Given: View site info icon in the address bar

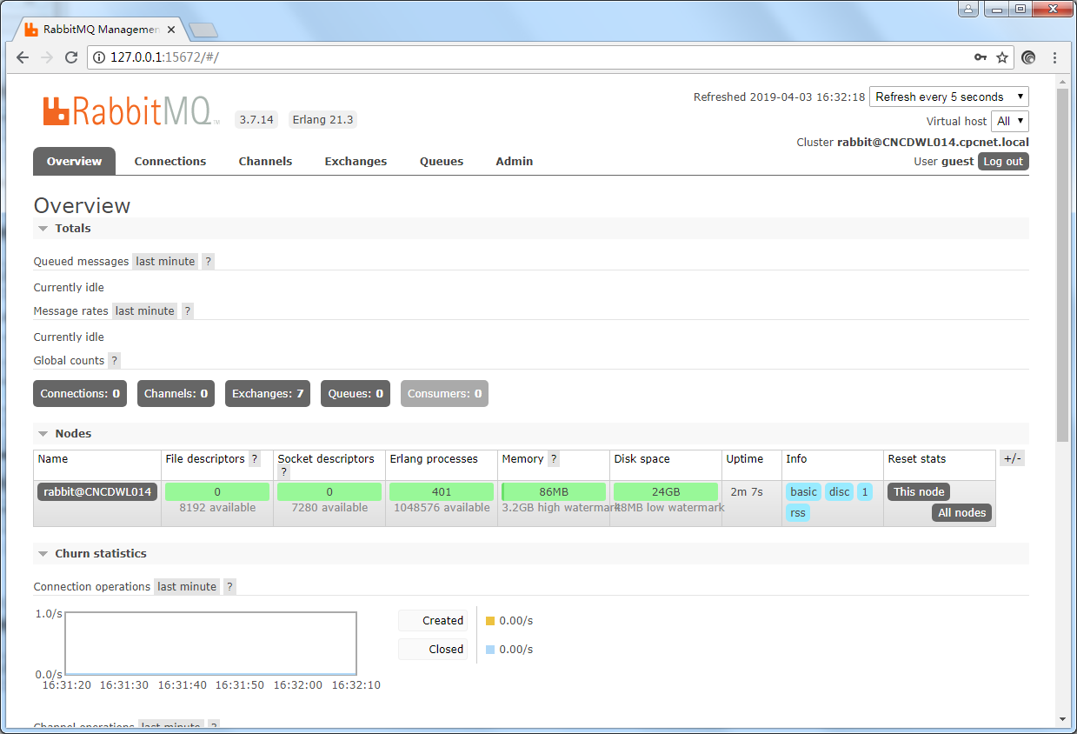Looking at the screenshot, I should (x=98, y=57).
